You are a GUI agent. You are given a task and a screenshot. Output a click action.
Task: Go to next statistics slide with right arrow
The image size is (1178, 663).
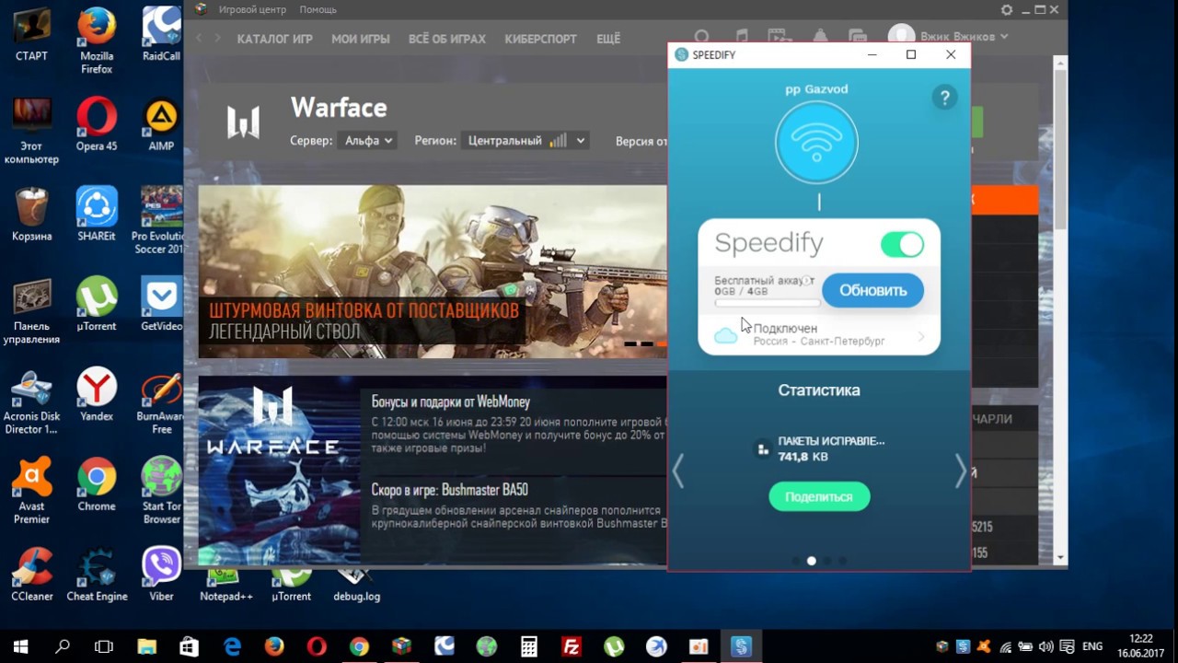point(960,471)
